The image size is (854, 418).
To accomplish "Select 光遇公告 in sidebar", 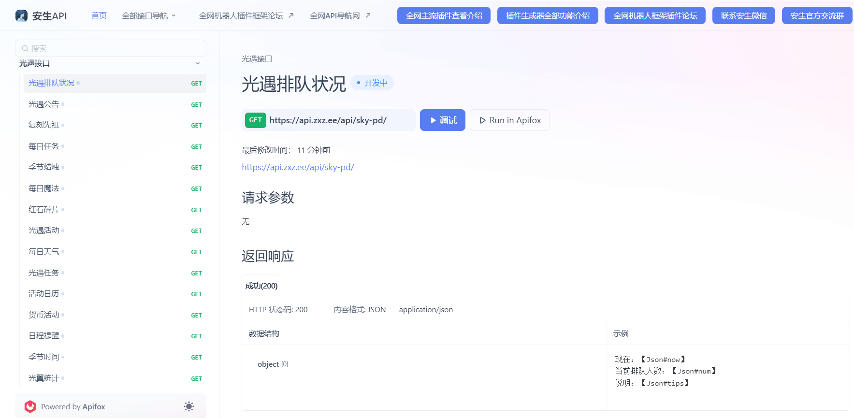I will pyautogui.click(x=115, y=104).
